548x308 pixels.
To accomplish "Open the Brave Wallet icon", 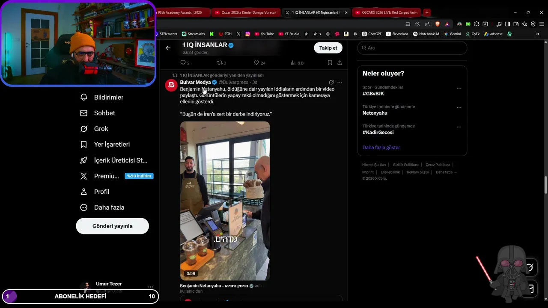I will (516, 24).
